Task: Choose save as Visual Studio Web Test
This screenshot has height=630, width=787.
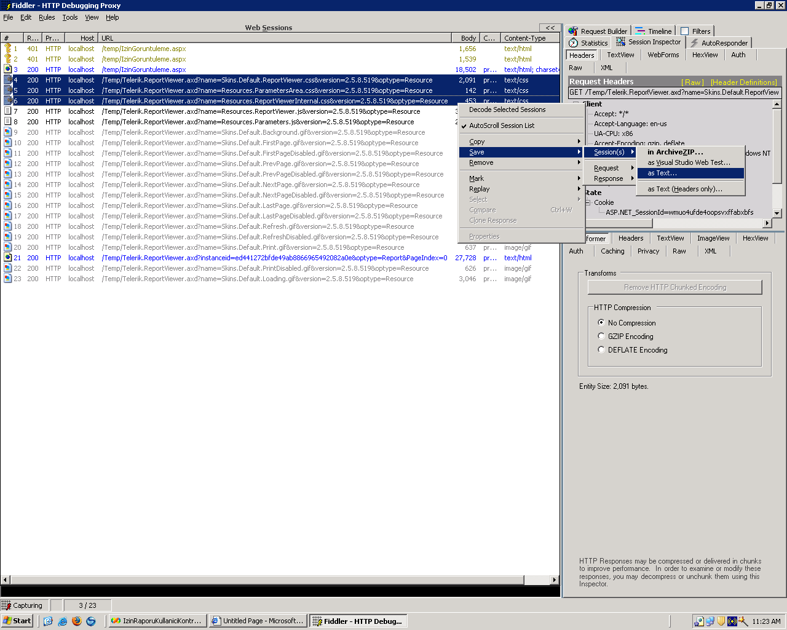Action: tap(690, 162)
